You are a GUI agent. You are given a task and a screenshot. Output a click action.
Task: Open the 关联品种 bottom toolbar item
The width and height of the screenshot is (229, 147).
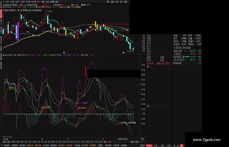(x=124, y=145)
